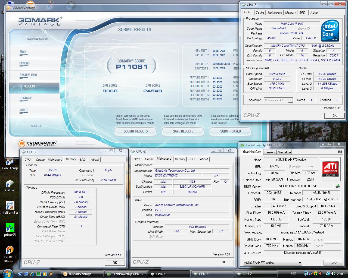Click the 3DMark Vantage logo
This screenshot has width=348, height=278.
(x=40, y=21)
